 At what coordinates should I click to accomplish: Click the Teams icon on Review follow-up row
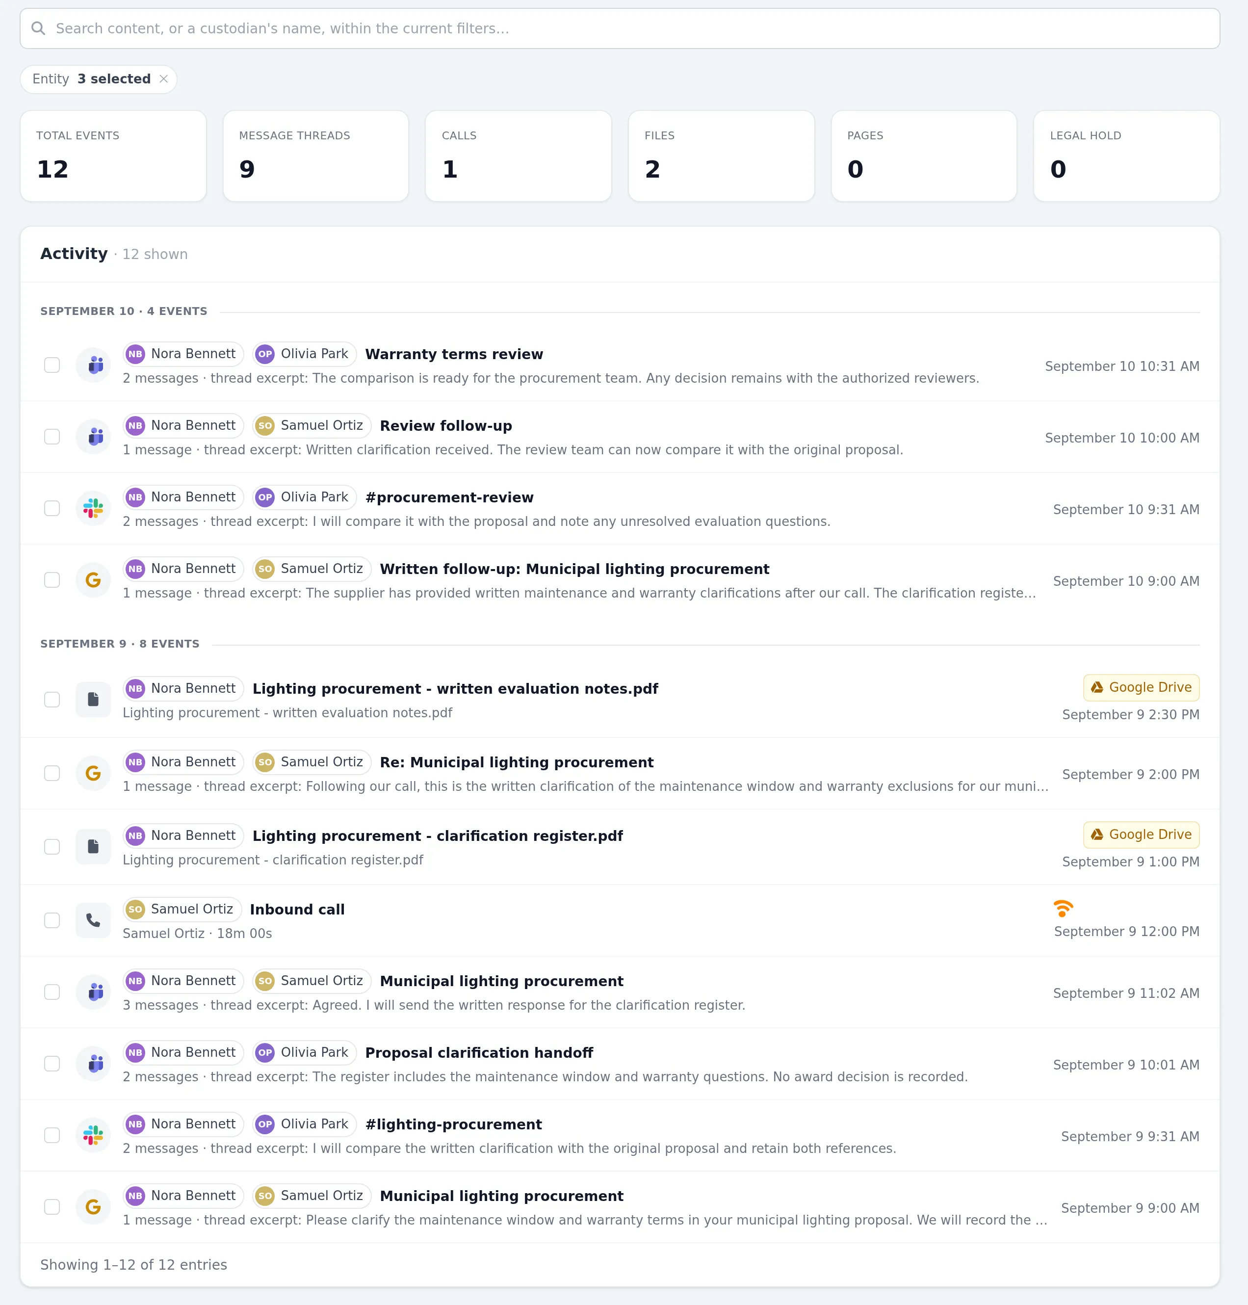(93, 437)
